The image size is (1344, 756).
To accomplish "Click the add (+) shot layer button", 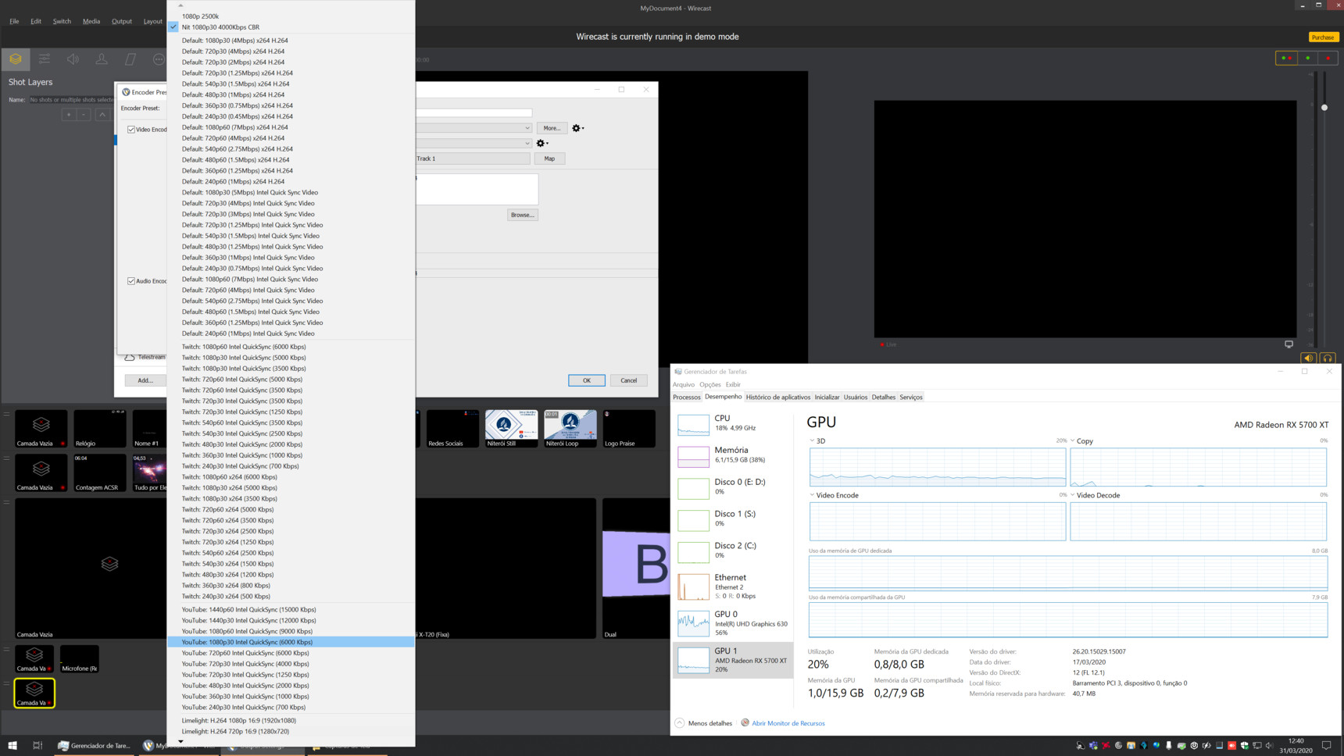I will tap(69, 115).
